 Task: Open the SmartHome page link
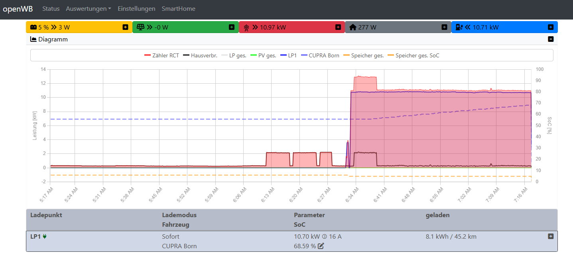tap(178, 9)
